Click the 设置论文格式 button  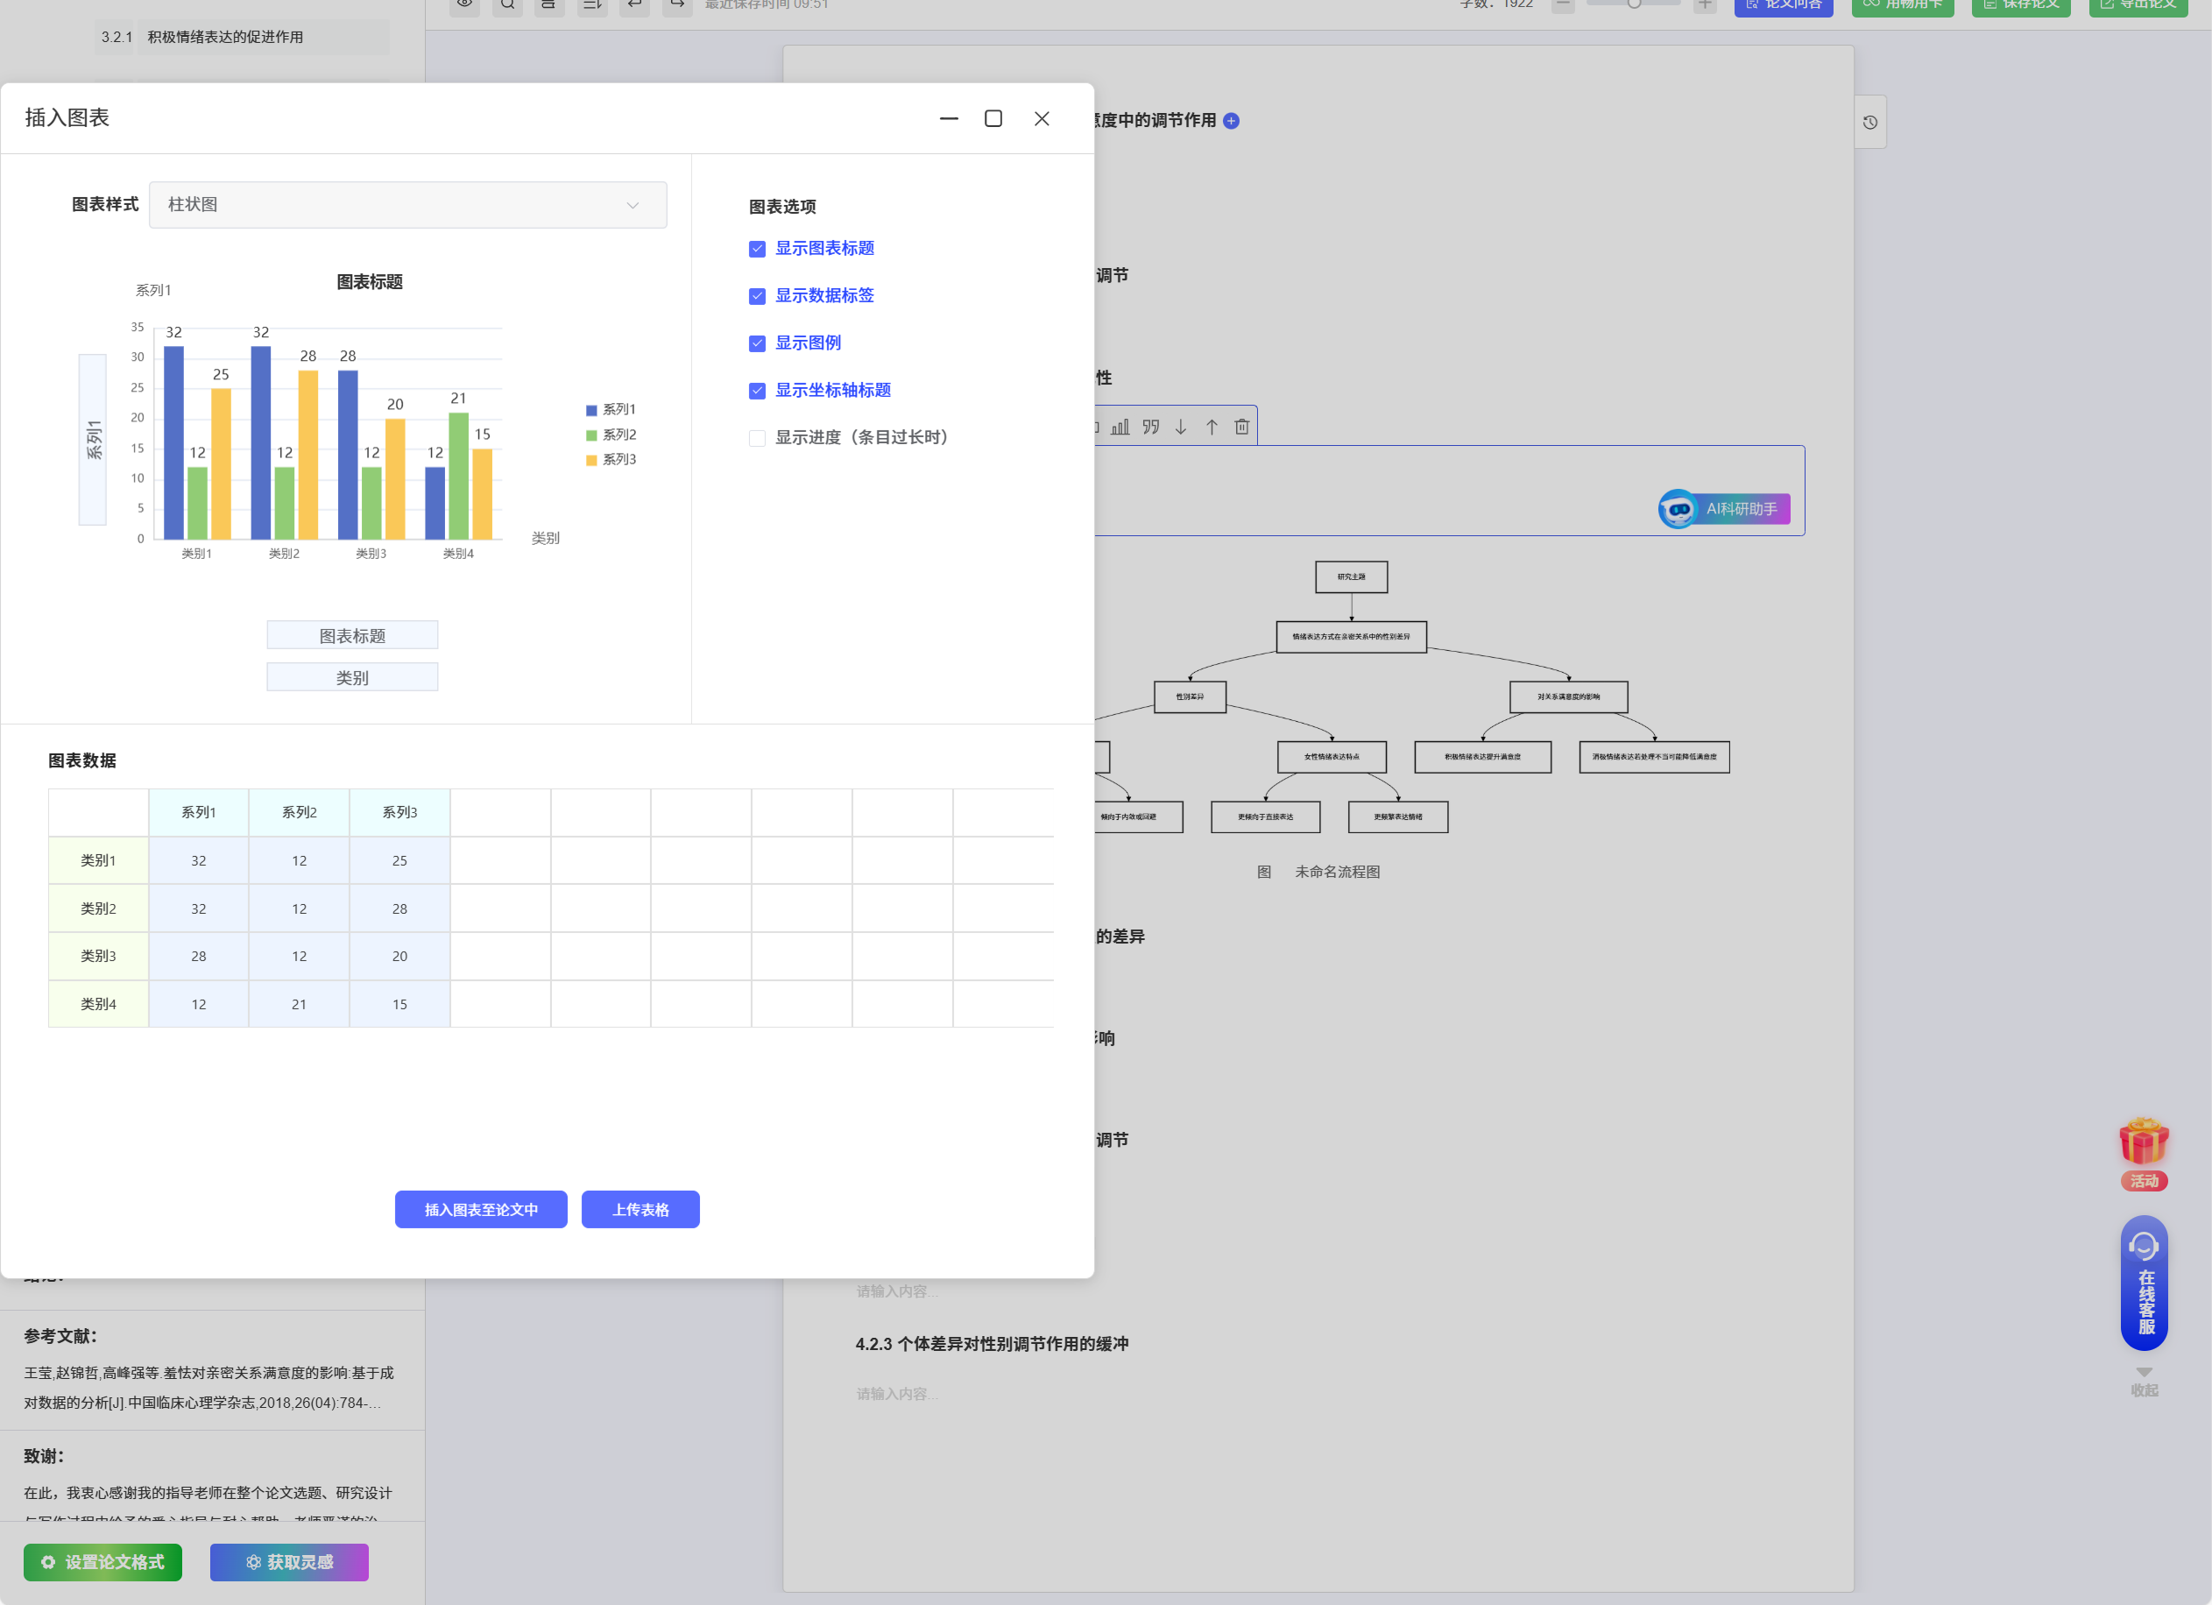tap(102, 1562)
